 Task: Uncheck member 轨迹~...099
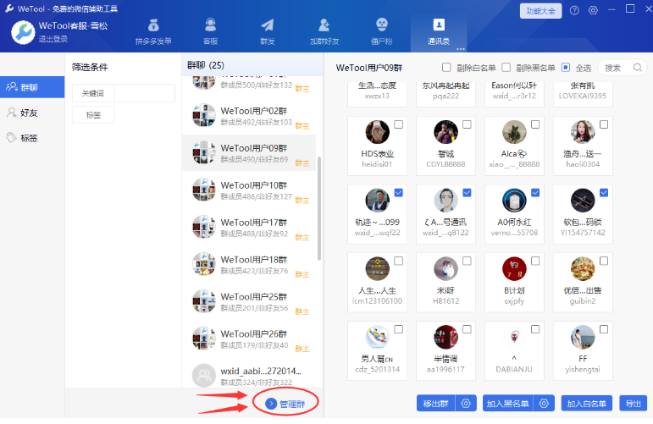click(x=399, y=193)
